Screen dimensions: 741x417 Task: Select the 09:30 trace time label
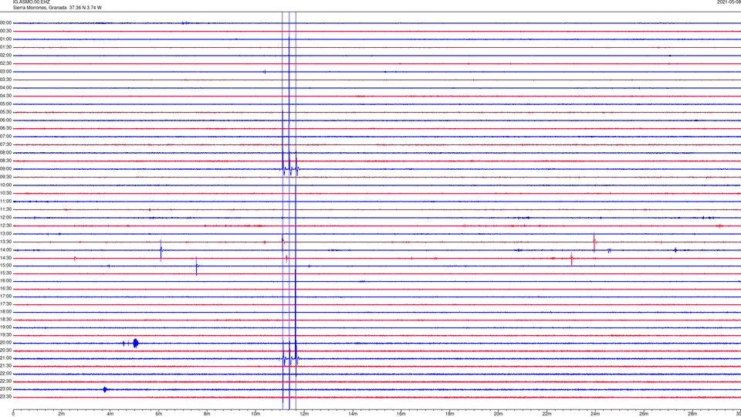(x=5, y=177)
